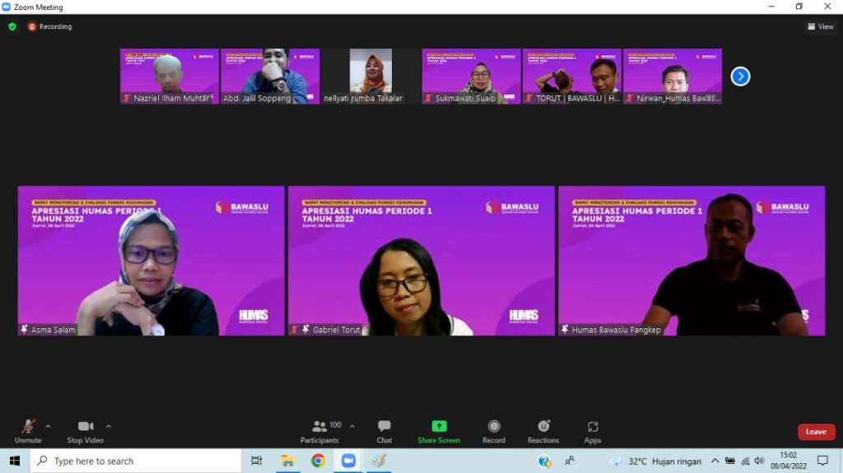Viewport: 843px width, 473px height.
Task: Unmute the microphone
Action: coord(28,432)
